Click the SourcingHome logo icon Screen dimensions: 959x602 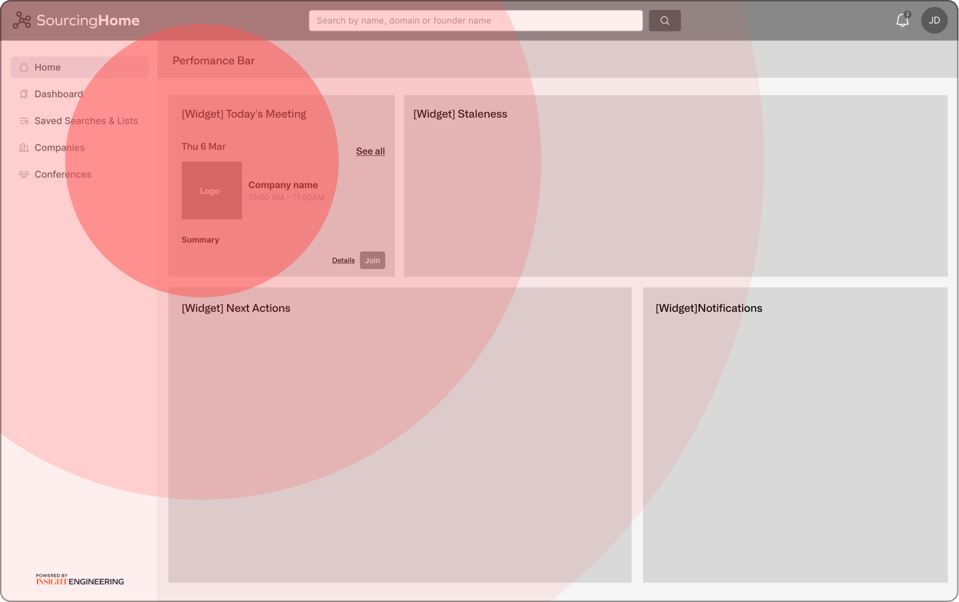(x=22, y=21)
